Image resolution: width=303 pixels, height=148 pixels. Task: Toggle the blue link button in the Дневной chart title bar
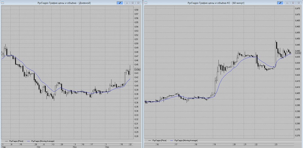[120, 3]
